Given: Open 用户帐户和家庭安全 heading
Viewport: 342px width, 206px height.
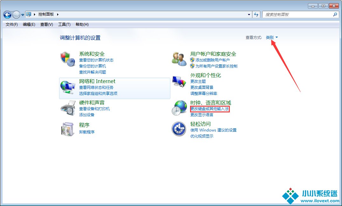Looking at the screenshot, I should (213, 54).
